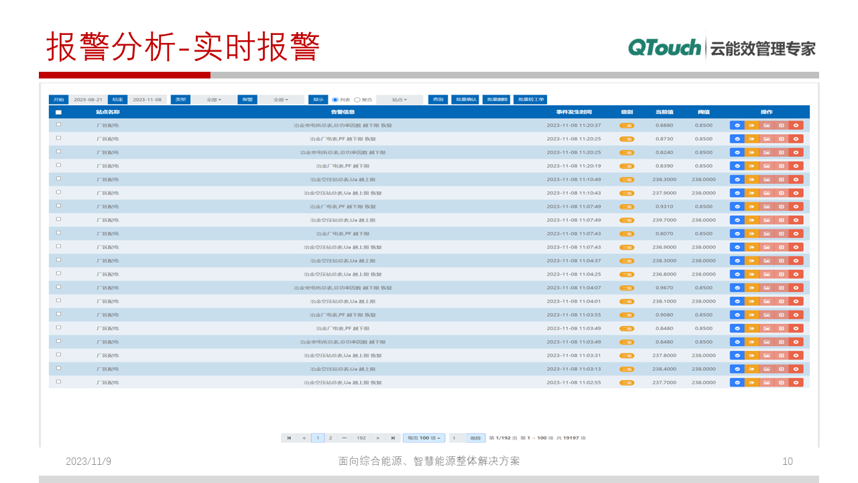Check the select-all checkbox in the table header
This screenshot has width=858, height=483.
coord(58,111)
